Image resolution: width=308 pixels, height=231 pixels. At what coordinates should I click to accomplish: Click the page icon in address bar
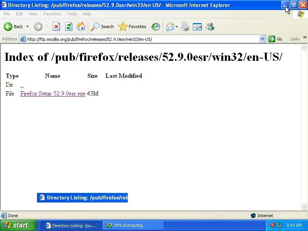point(23,39)
